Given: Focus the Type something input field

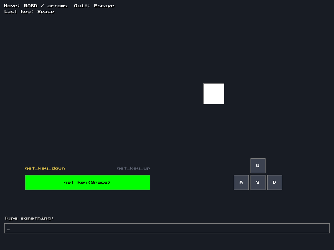Looking at the screenshot, I should (167, 228).
